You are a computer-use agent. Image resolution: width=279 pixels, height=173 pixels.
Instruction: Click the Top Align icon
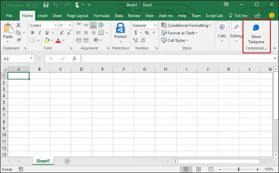click(79, 25)
